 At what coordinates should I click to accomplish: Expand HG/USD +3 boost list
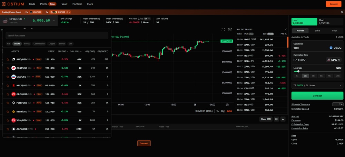[x=60, y=12]
